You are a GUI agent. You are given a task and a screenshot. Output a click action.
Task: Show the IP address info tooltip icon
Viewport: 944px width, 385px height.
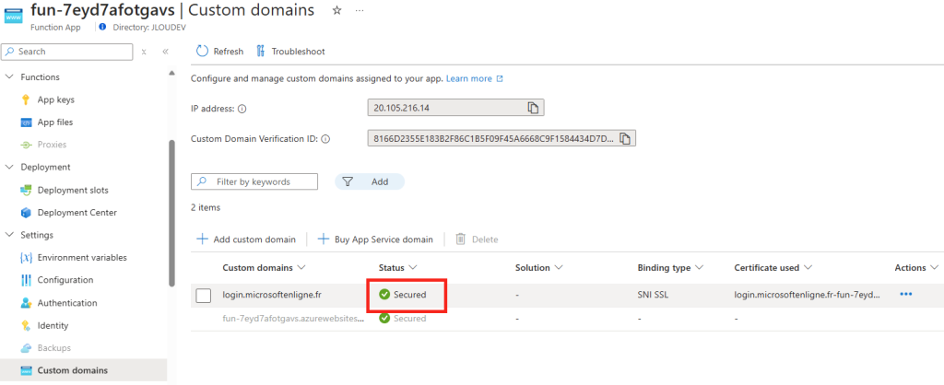[x=242, y=109]
